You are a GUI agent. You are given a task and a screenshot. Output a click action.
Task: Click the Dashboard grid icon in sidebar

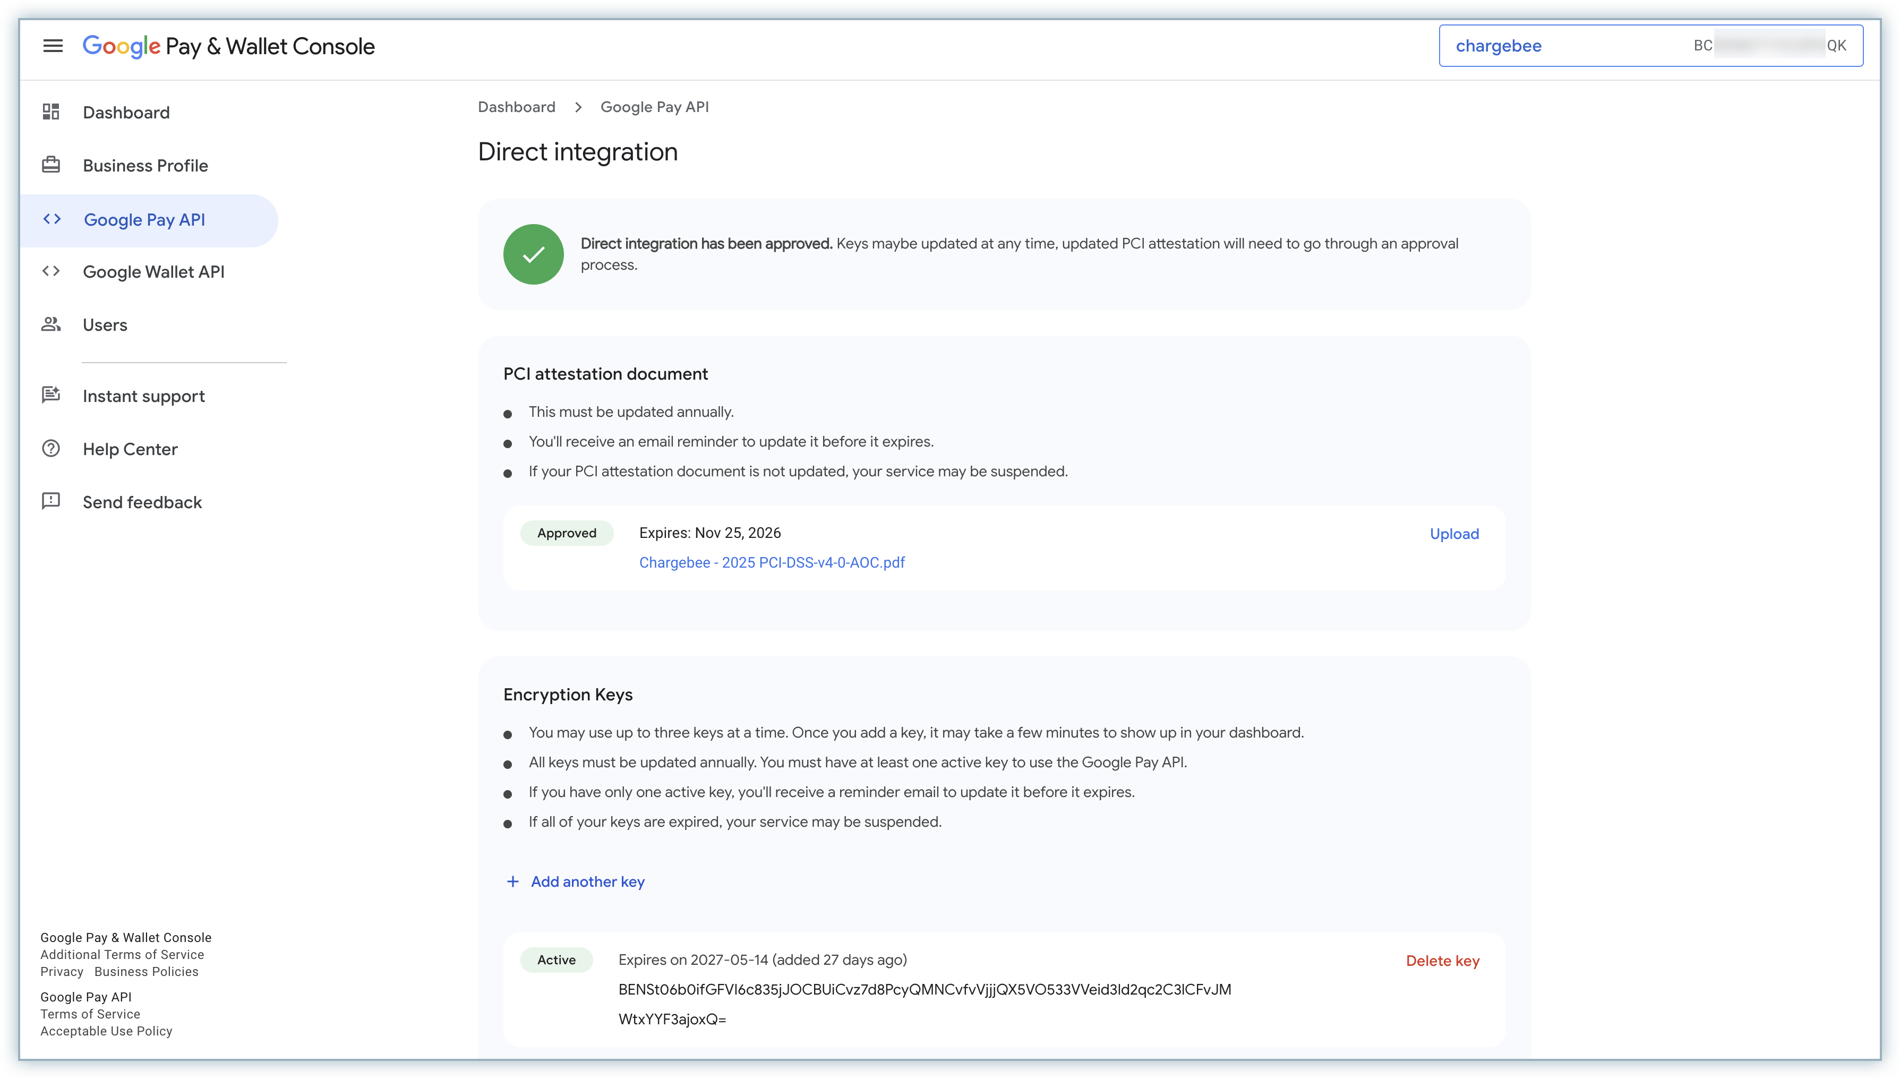51,112
